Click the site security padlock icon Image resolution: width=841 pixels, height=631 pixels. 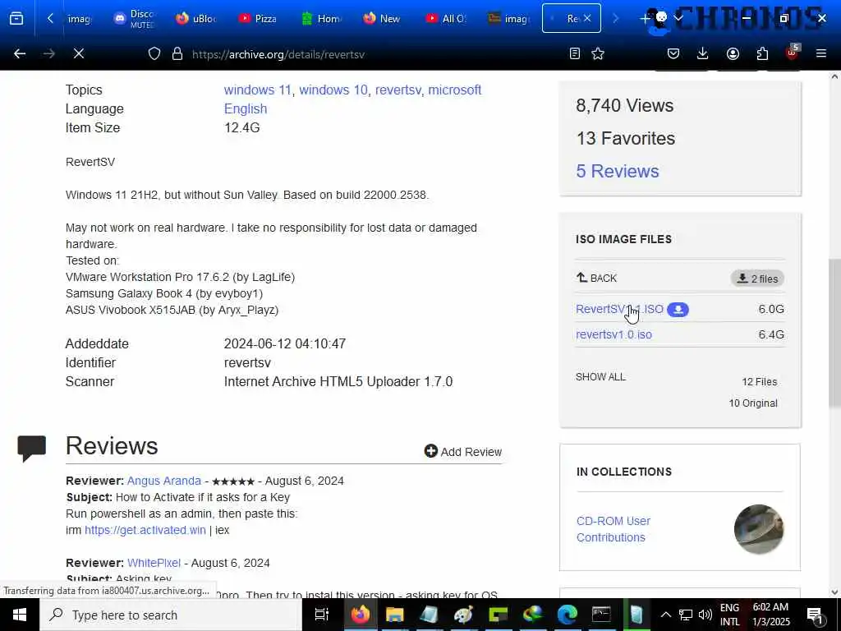coord(177,53)
